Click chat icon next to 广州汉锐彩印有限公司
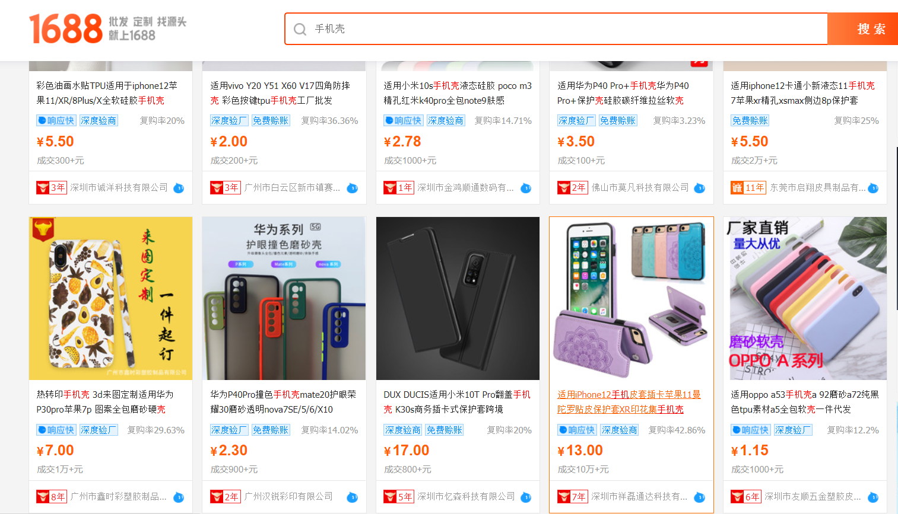Viewport: 898px width, 514px height. (353, 497)
